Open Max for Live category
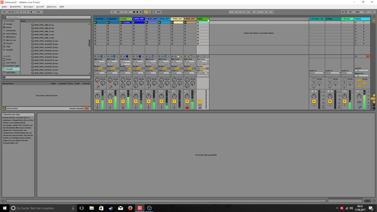377x212 pixels. tap(11, 40)
